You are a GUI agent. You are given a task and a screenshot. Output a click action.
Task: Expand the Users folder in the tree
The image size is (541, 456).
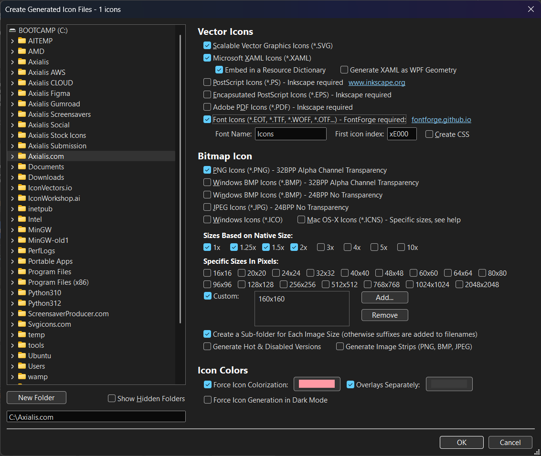12,366
